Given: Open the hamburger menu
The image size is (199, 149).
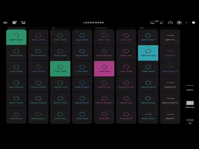Looking at the screenshot, I should [x=5, y=23].
